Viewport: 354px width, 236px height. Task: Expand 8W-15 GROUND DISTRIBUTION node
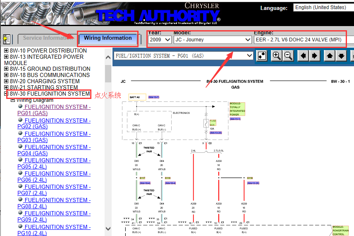pos(6,69)
